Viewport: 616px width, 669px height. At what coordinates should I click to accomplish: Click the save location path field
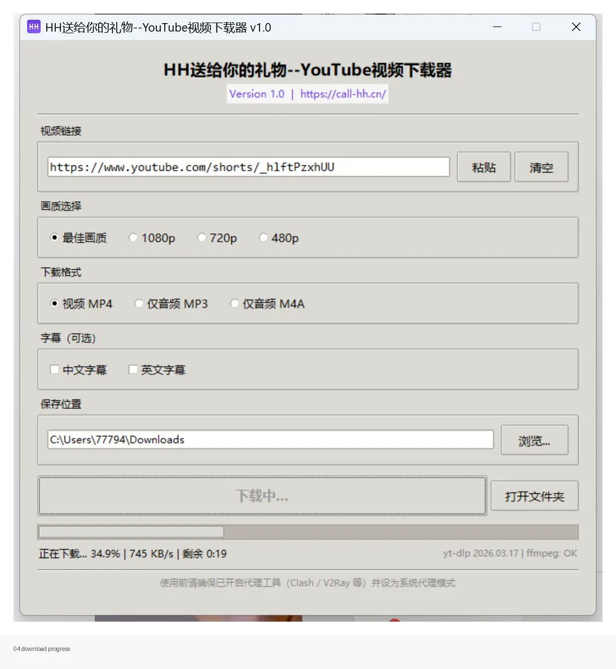click(x=270, y=440)
